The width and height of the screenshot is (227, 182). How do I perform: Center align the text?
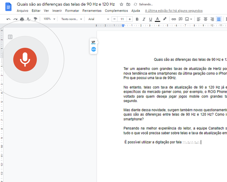(205, 19)
